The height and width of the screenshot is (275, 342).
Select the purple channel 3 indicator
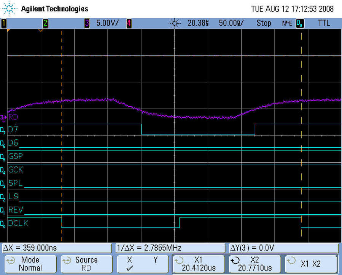click(x=87, y=23)
